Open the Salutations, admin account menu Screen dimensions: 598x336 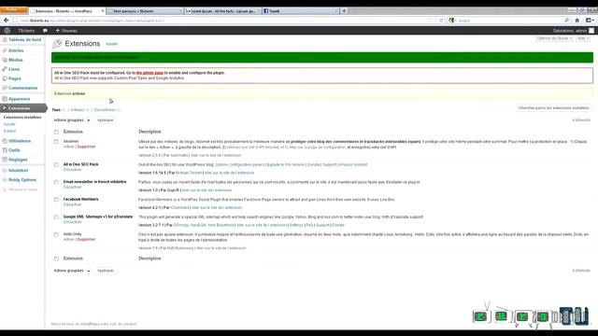tap(573, 31)
